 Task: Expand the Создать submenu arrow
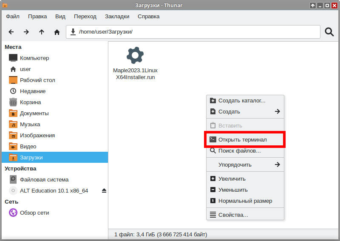pos(278,111)
